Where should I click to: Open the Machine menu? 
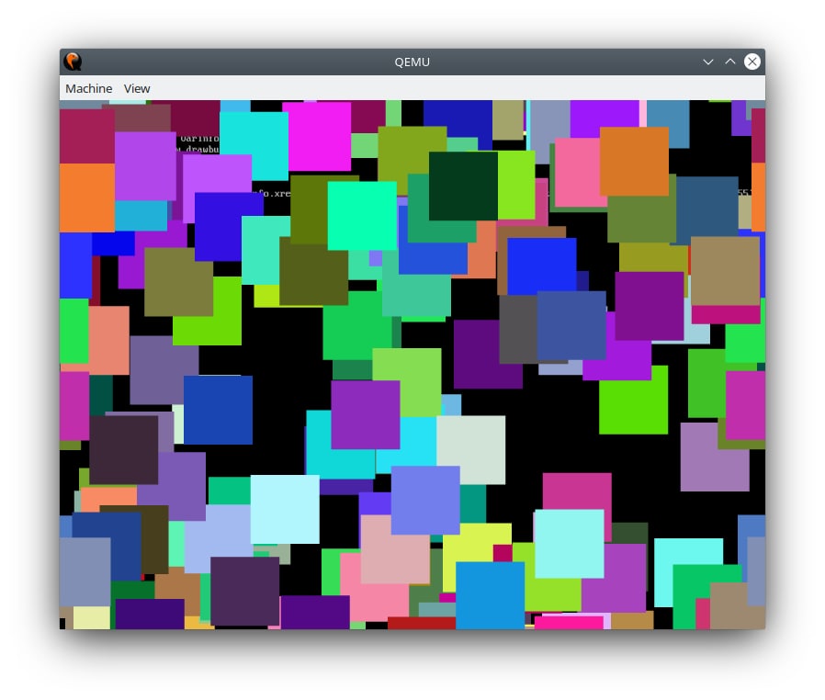coord(88,88)
